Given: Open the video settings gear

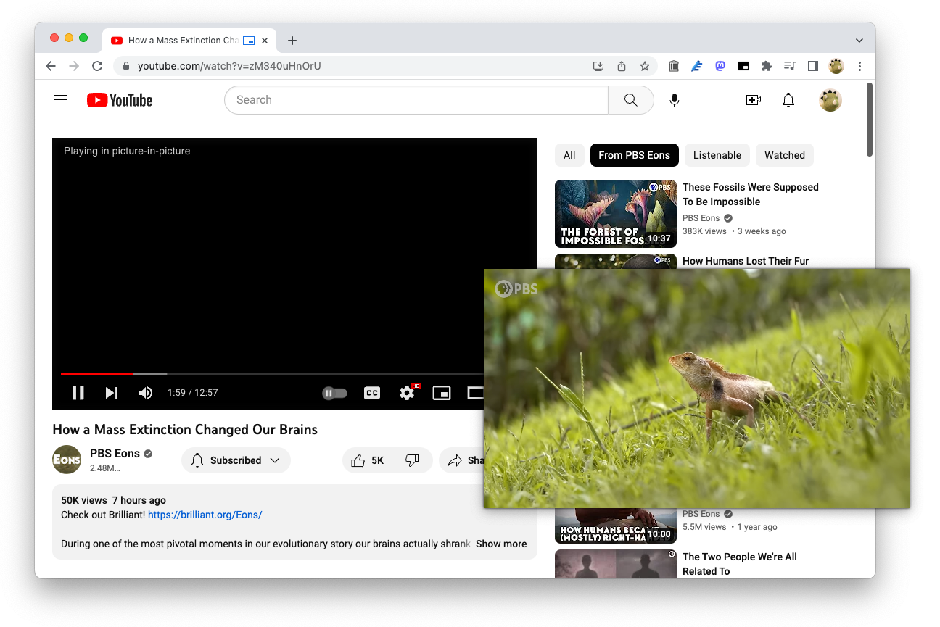Looking at the screenshot, I should pyautogui.click(x=407, y=393).
